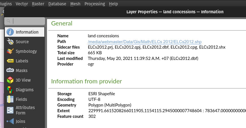The height and width of the screenshot is (128, 246).
Task: Select the Attributes Form tab label
Action: 25,110
